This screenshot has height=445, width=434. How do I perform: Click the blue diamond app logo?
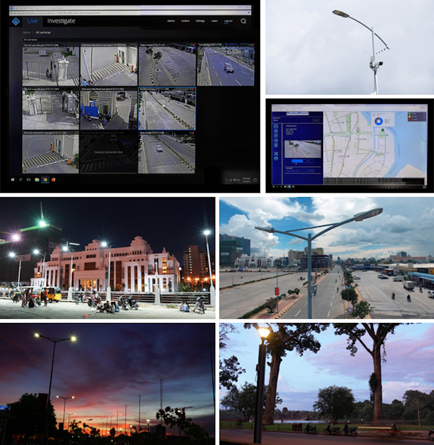coord(15,21)
